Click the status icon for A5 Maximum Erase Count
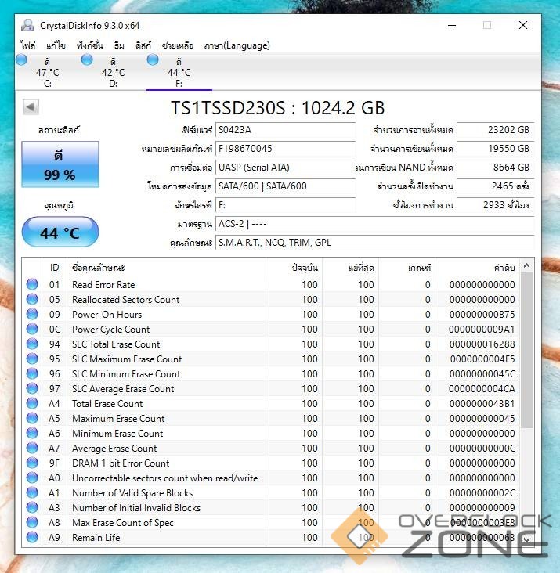 click(32, 418)
